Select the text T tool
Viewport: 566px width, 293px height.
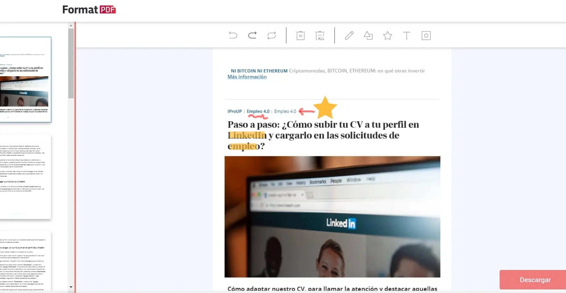point(407,35)
